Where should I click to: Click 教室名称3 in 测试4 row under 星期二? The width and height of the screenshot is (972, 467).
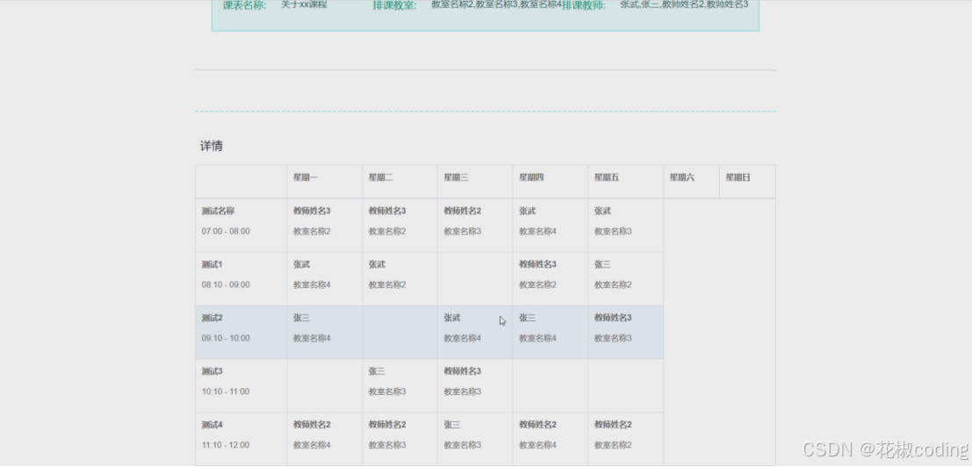coord(387,445)
